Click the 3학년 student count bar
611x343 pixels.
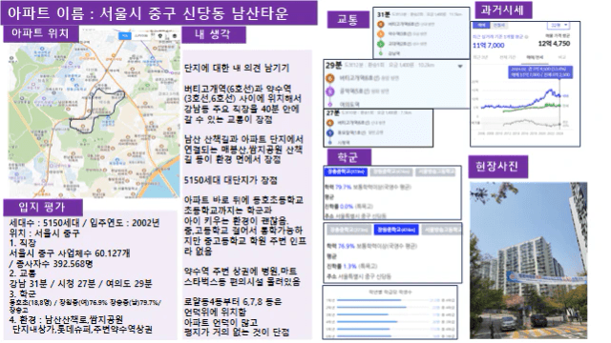363,314
